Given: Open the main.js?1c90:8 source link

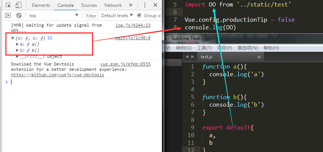Looking at the screenshot, I should [133, 38].
